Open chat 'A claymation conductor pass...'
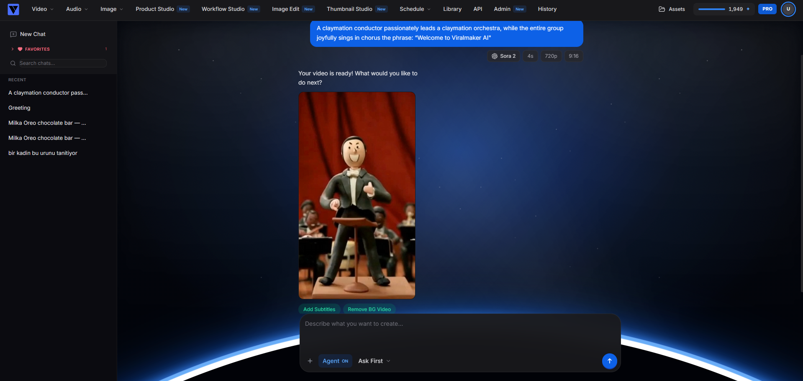Image resolution: width=803 pixels, height=381 pixels. 48,93
